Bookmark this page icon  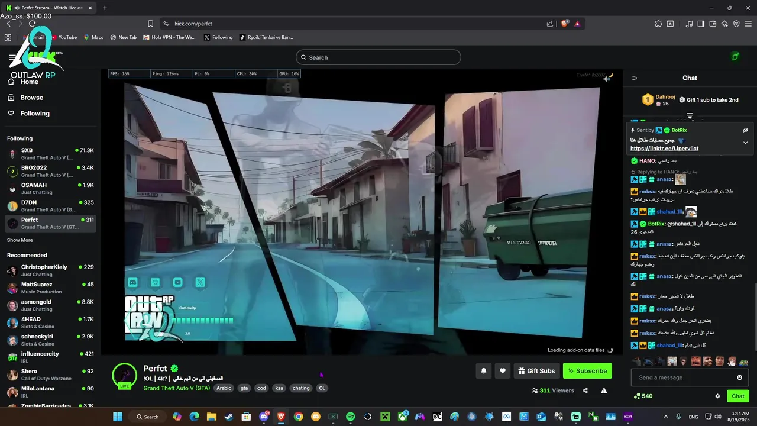tap(150, 24)
